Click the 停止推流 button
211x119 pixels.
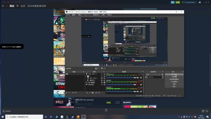pyautogui.click(x=174, y=75)
